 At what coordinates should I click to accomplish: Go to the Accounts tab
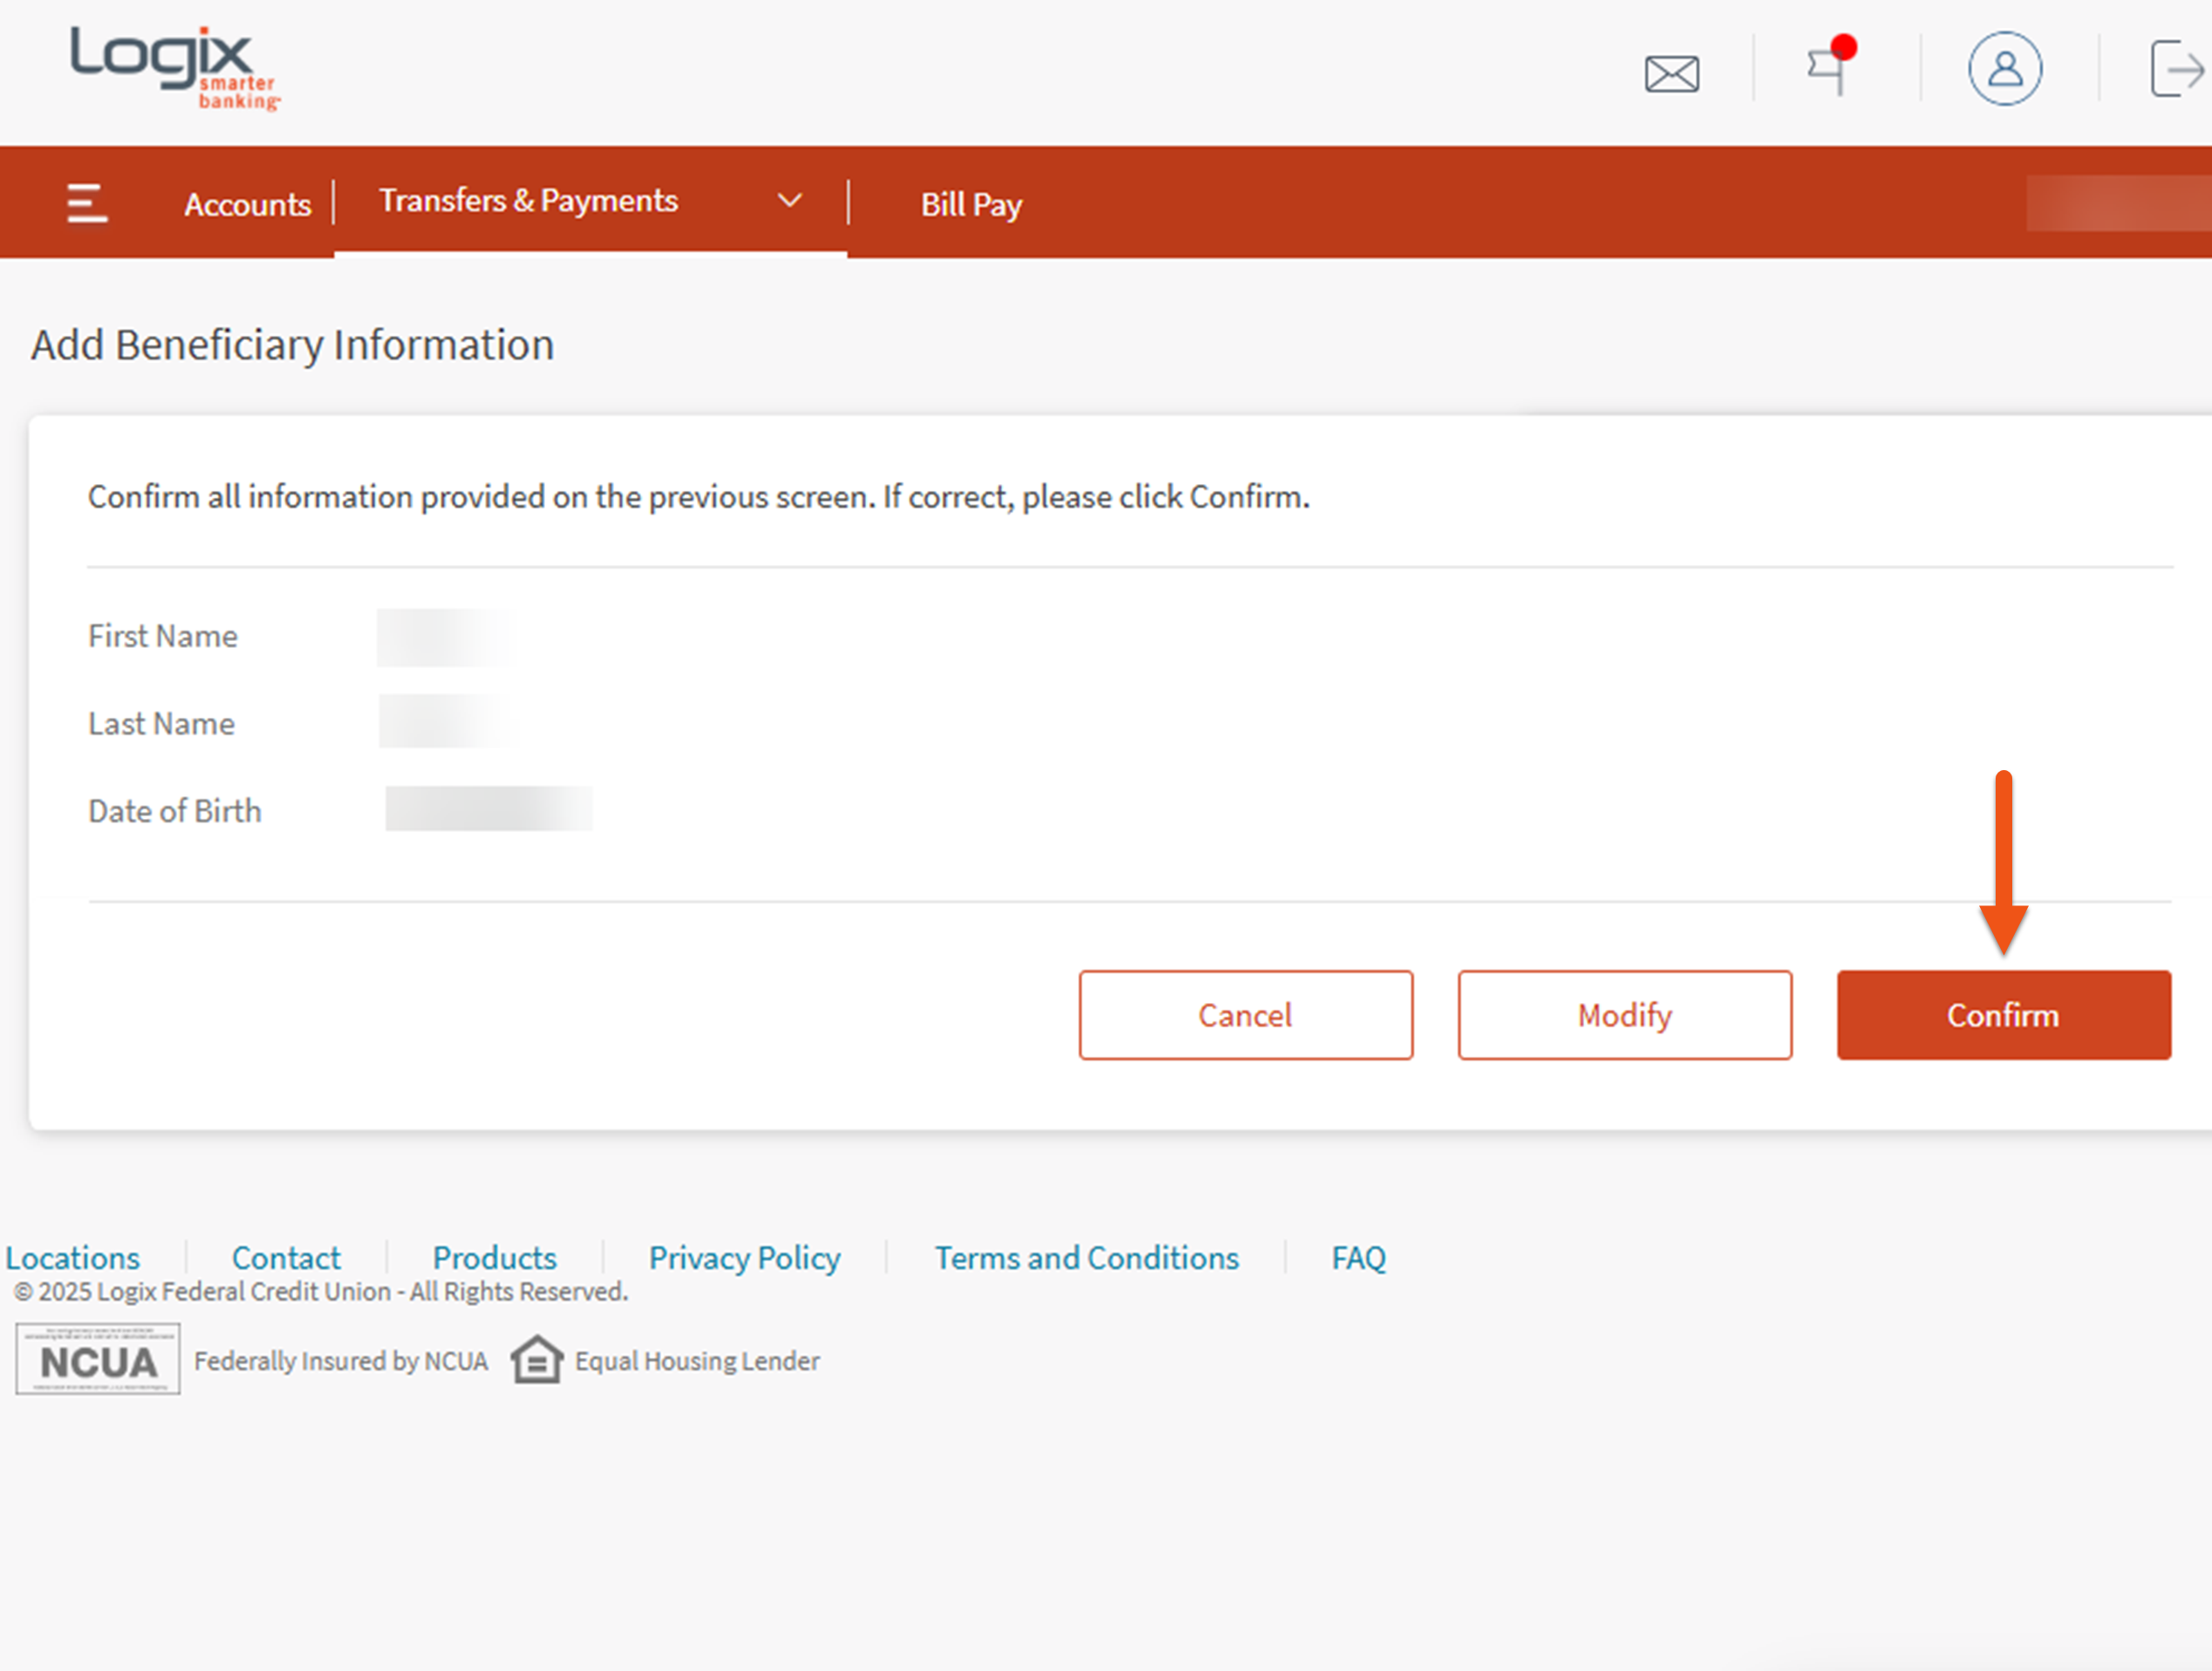pyautogui.click(x=247, y=205)
